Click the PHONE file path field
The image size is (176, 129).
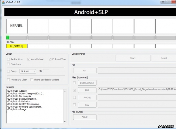pyautogui.click(x=137, y=97)
